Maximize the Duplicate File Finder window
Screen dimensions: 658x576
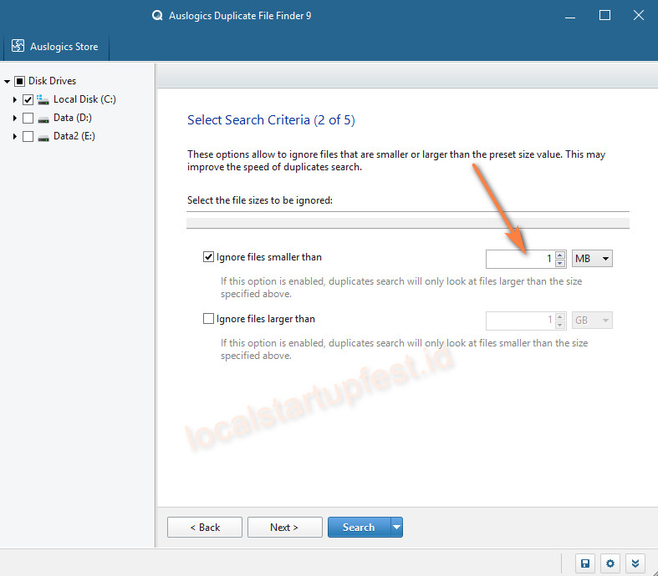pos(604,16)
